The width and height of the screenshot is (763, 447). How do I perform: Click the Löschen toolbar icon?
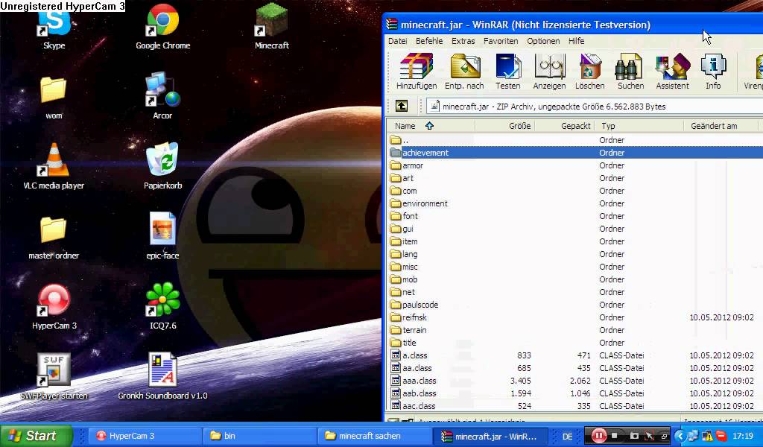[x=590, y=72]
